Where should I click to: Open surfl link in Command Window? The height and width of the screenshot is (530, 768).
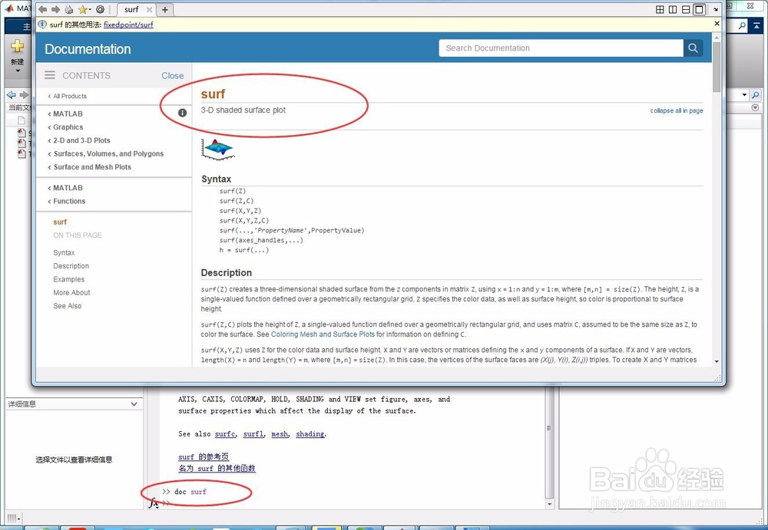click(x=253, y=434)
